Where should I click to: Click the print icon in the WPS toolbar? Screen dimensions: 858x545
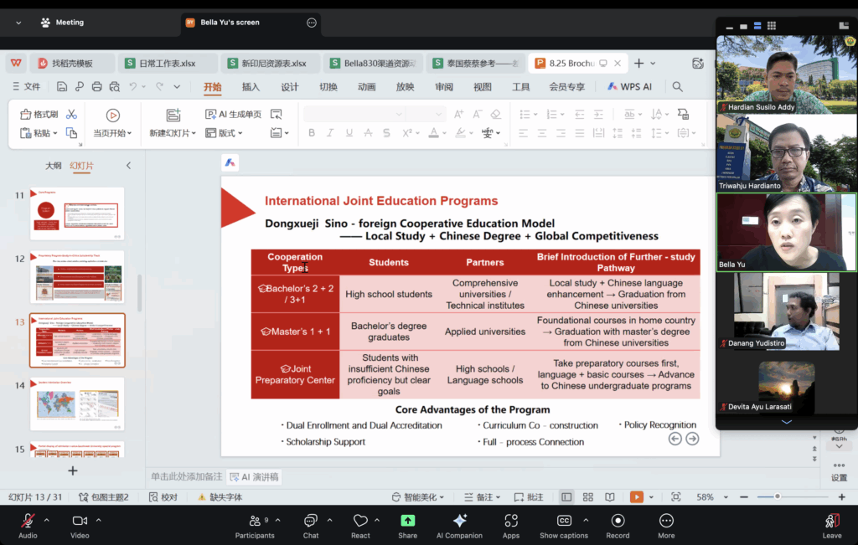pyautogui.click(x=97, y=86)
